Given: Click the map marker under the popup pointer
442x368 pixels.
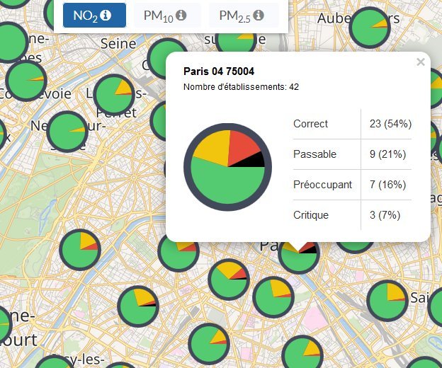Looking at the screenshot, I should point(299,260).
